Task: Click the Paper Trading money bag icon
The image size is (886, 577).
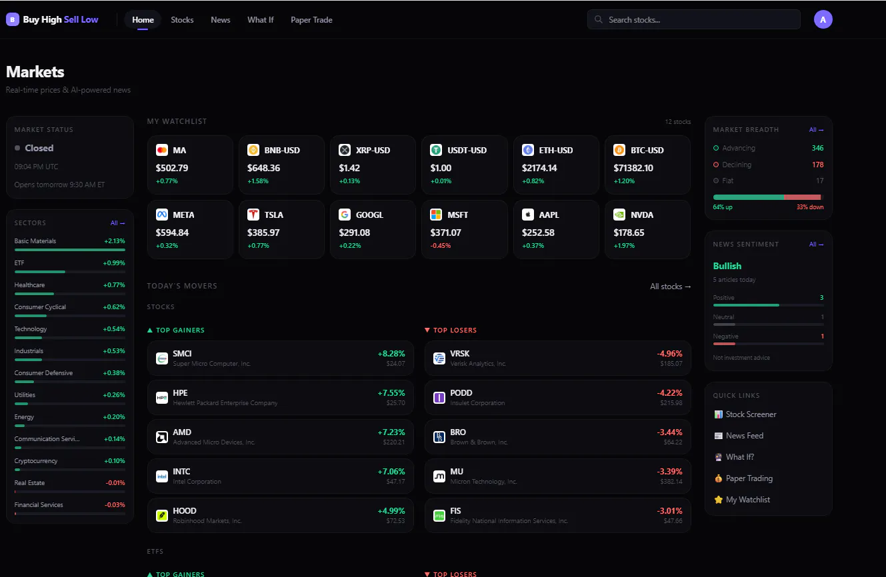Action: (x=718, y=478)
